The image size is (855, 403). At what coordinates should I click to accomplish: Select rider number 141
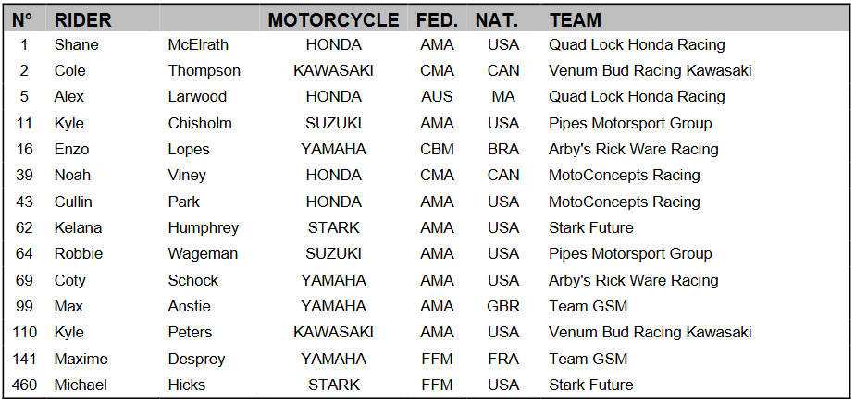25,359
